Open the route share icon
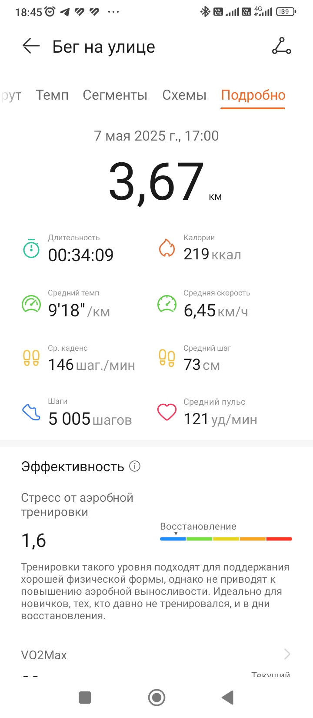313x718 pixels. tap(282, 46)
